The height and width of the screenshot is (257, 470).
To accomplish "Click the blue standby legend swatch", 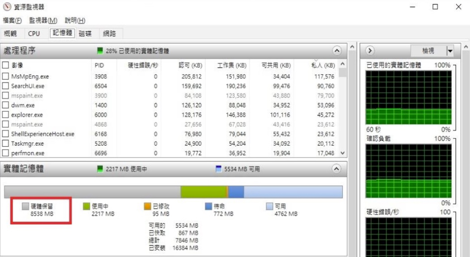I will pyautogui.click(x=208, y=206).
